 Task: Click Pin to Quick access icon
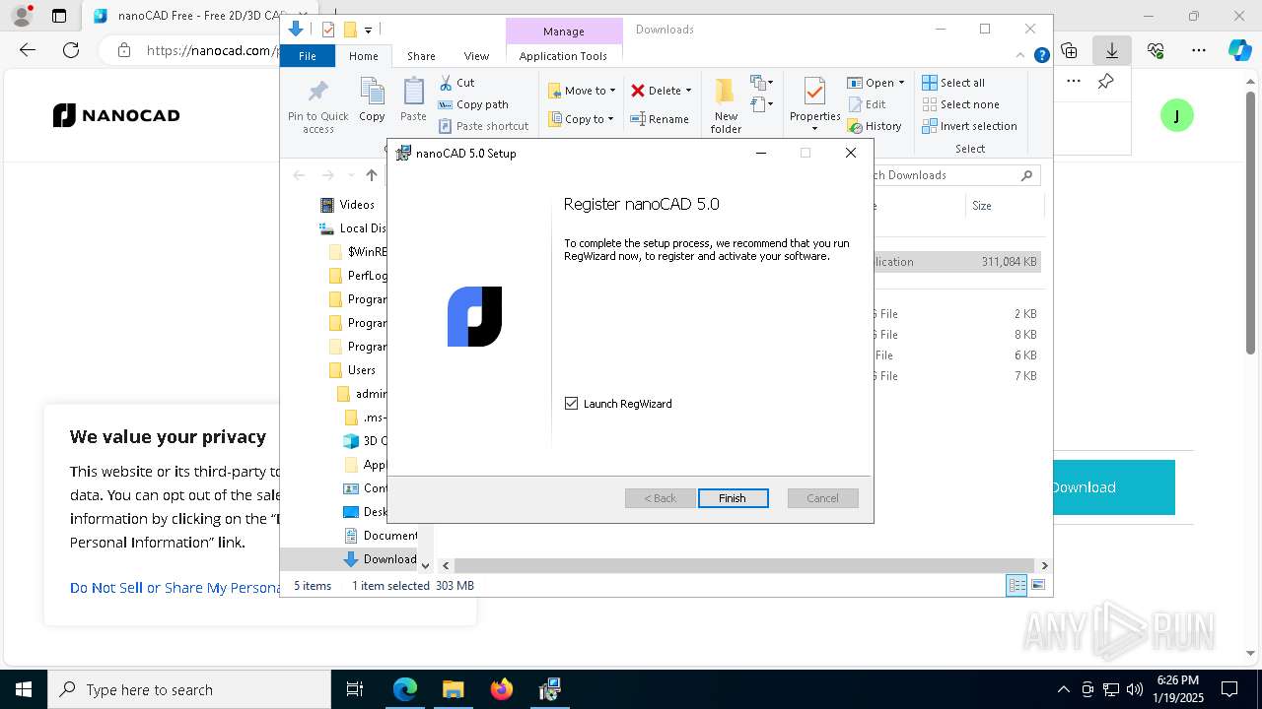317,93
